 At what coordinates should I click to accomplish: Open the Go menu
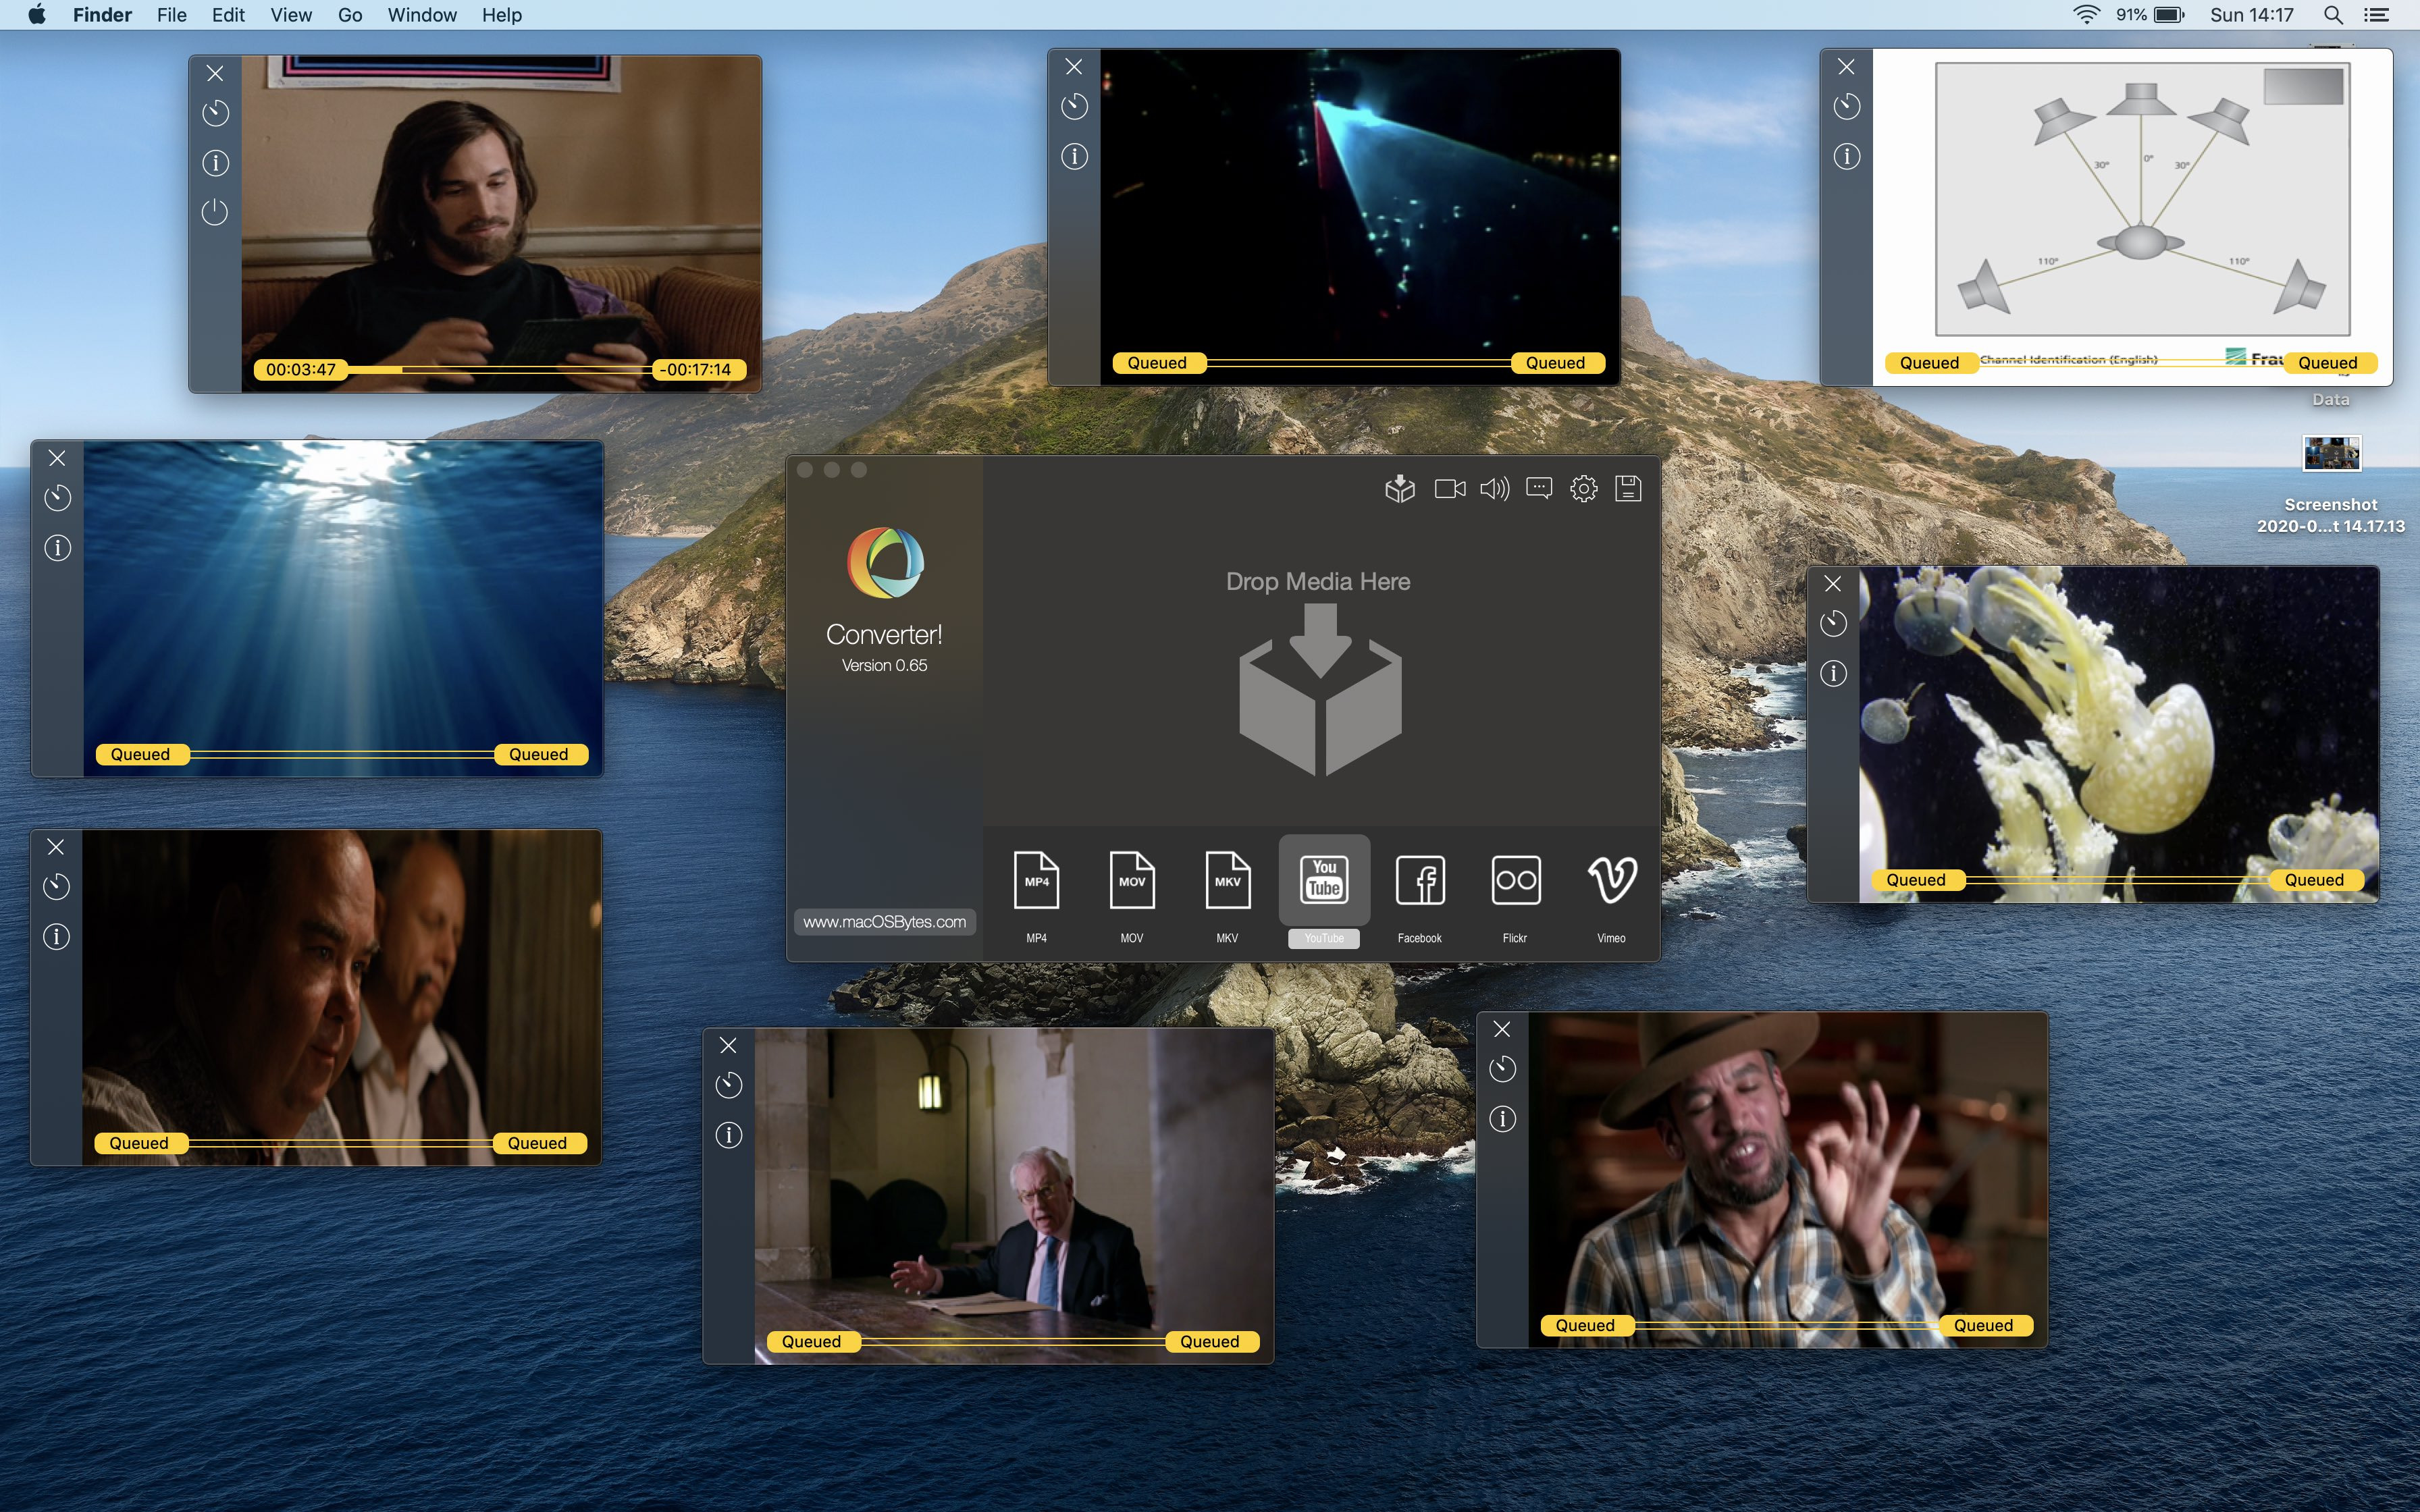coord(350,15)
